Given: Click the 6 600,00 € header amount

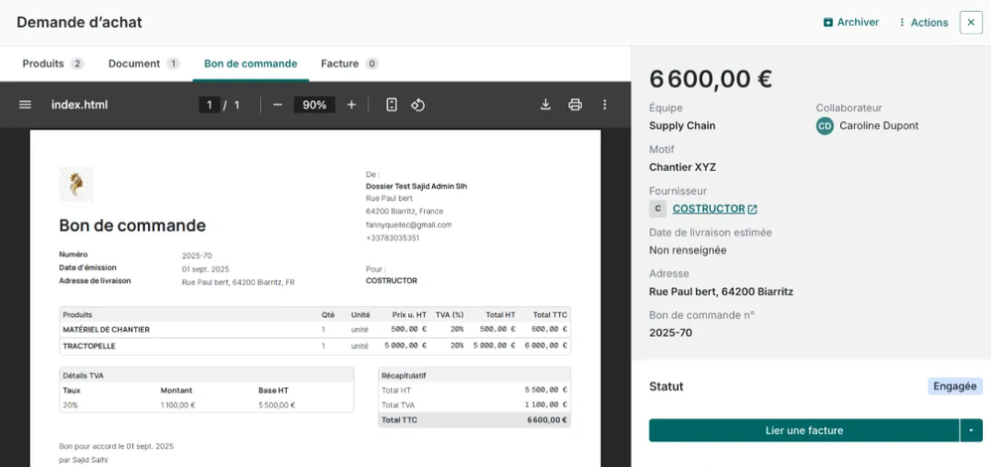Looking at the screenshot, I should (710, 79).
